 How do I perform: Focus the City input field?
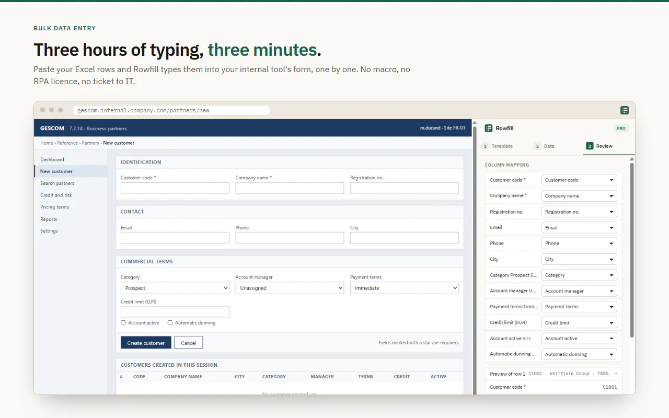[405, 238]
